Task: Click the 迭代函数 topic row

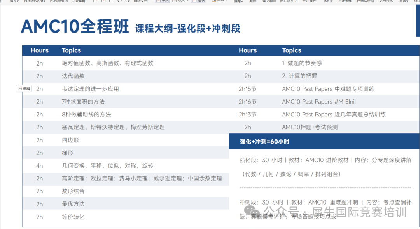Action: [73, 76]
